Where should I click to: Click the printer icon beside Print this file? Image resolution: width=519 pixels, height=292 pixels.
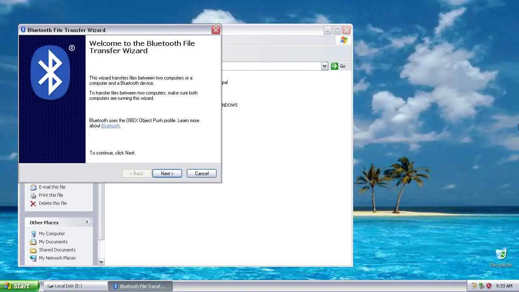[33, 195]
